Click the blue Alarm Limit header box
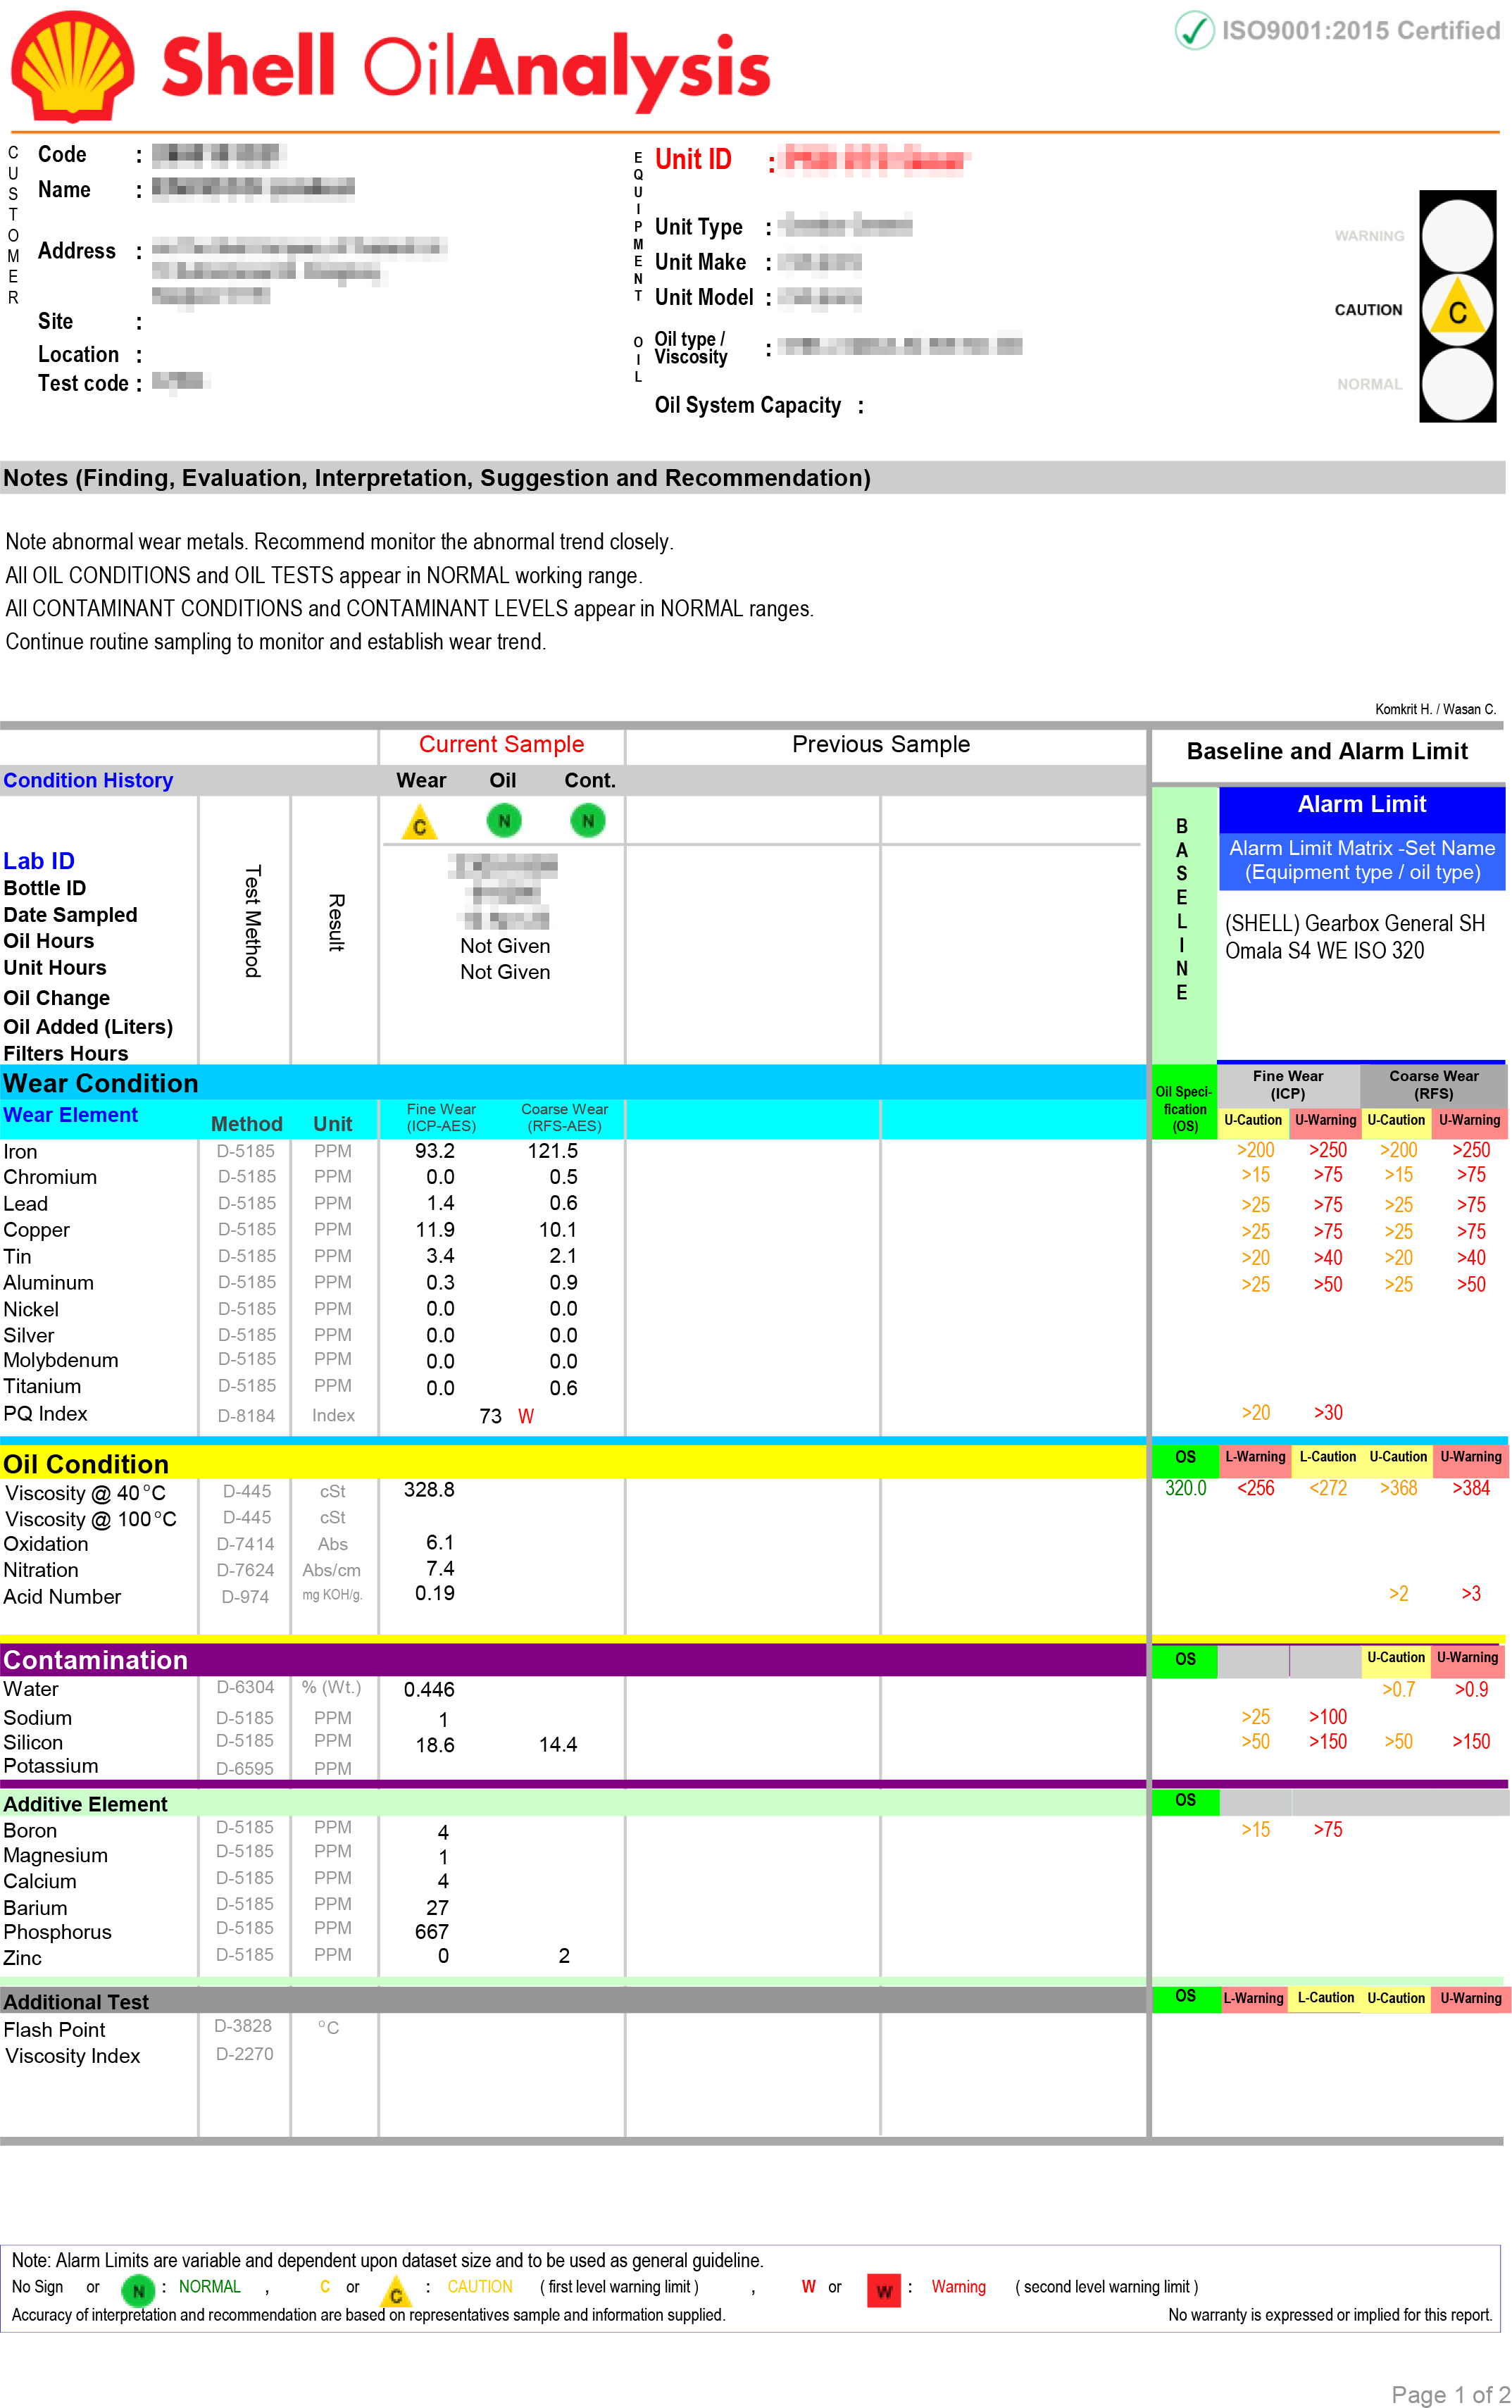This screenshot has height=2408, width=1512. click(1361, 809)
